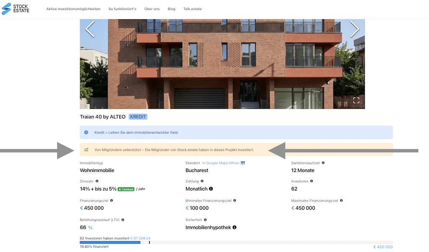
Task: Click the Bucharest location value
Action: click(x=197, y=170)
